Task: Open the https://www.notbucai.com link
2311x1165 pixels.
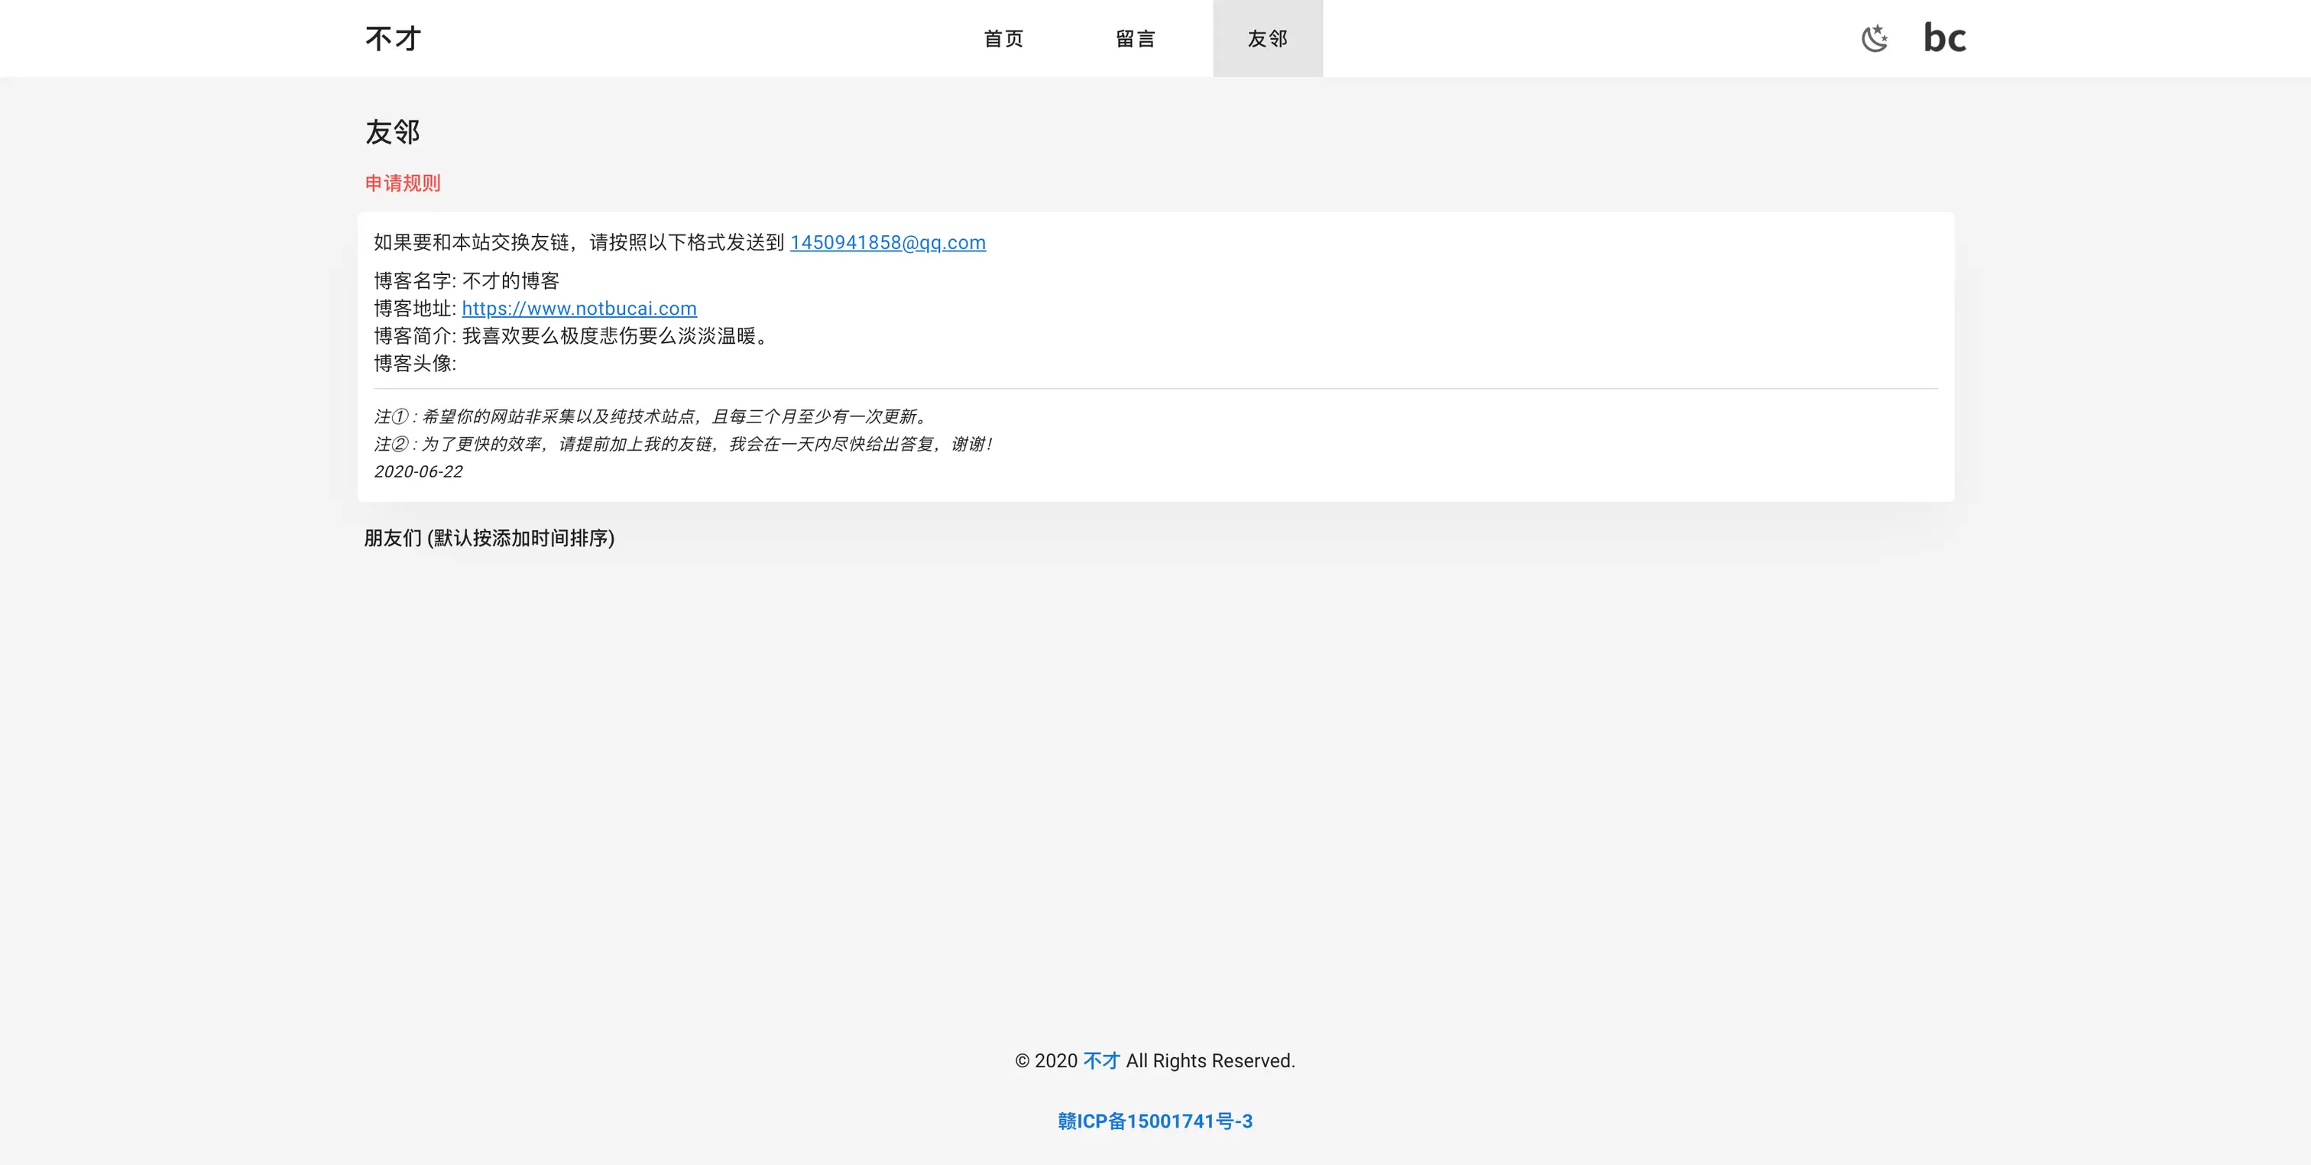Action: click(x=579, y=309)
